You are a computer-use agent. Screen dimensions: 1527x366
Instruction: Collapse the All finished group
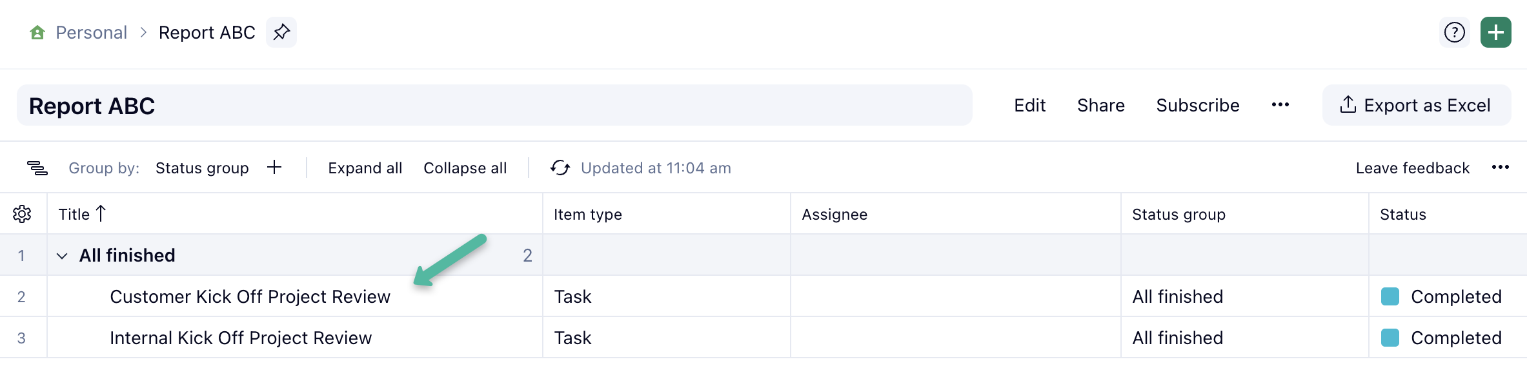tap(62, 256)
